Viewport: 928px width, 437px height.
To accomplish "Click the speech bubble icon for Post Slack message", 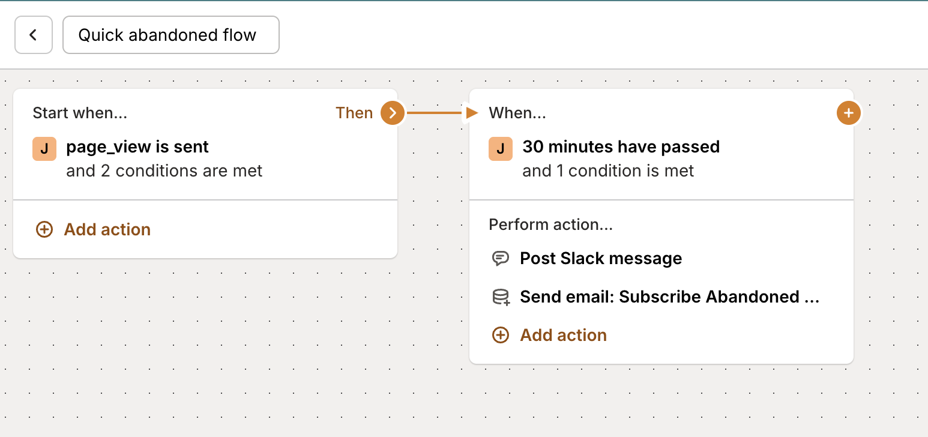I will (x=500, y=258).
